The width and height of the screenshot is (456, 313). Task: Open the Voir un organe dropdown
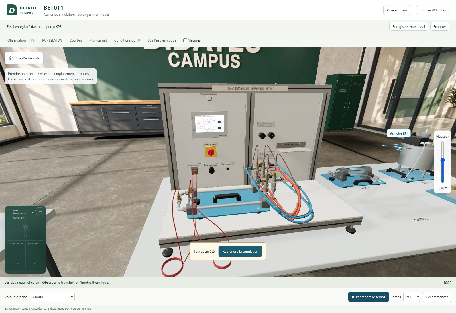pos(52,297)
